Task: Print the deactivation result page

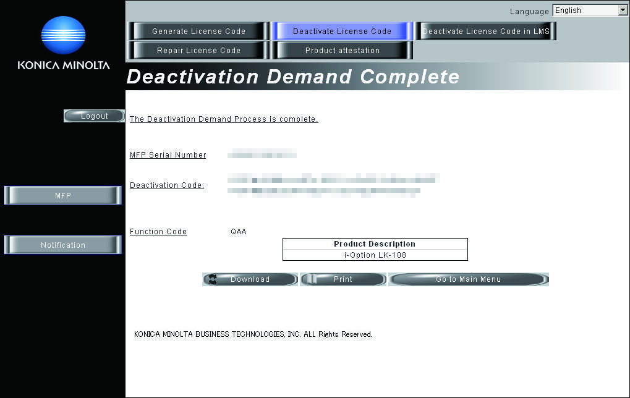Action: pos(343,279)
